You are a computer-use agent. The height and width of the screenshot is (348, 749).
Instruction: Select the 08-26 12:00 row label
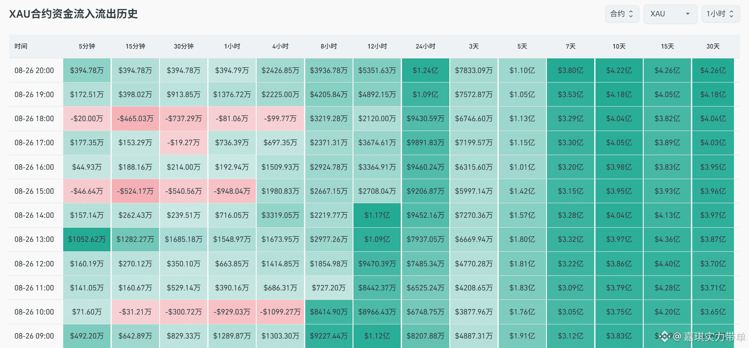click(x=34, y=264)
